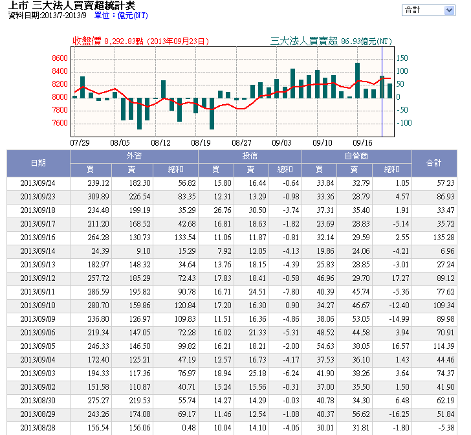Open the 合計 dropdown selector

click(428, 10)
